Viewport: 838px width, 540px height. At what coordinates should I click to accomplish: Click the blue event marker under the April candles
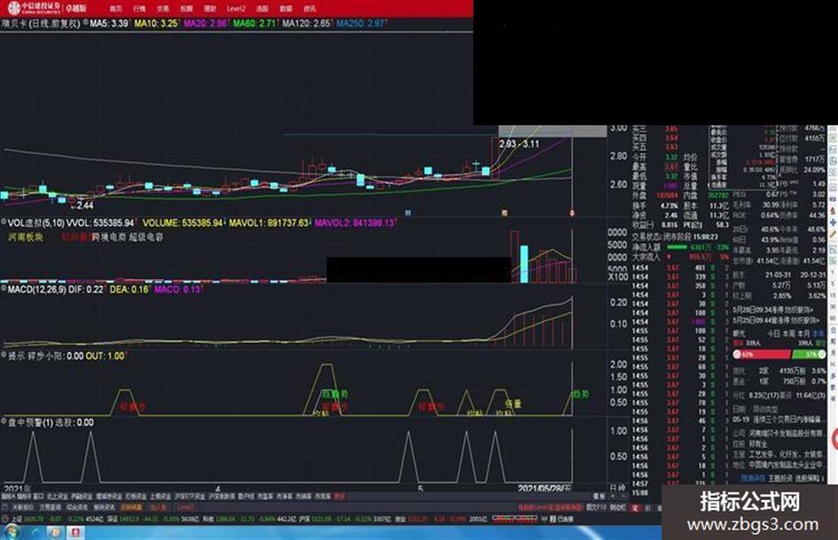(x=408, y=214)
